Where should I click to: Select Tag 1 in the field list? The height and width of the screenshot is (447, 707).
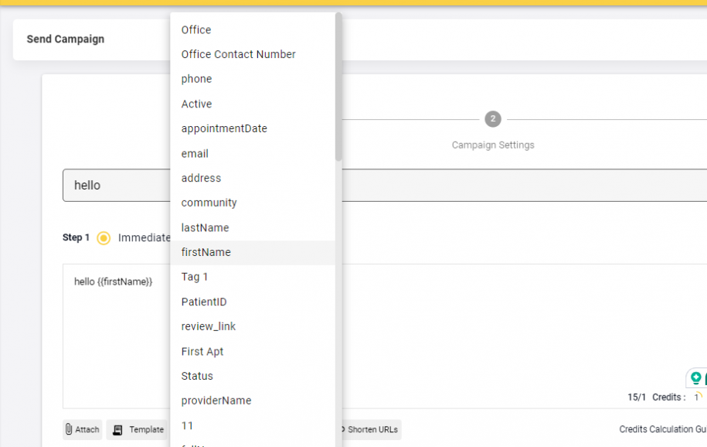coord(193,277)
